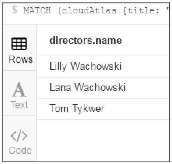This screenshot has height=164, width=172.
Task: Click the dollar sign prompt symbol
Action: tap(14, 10)
